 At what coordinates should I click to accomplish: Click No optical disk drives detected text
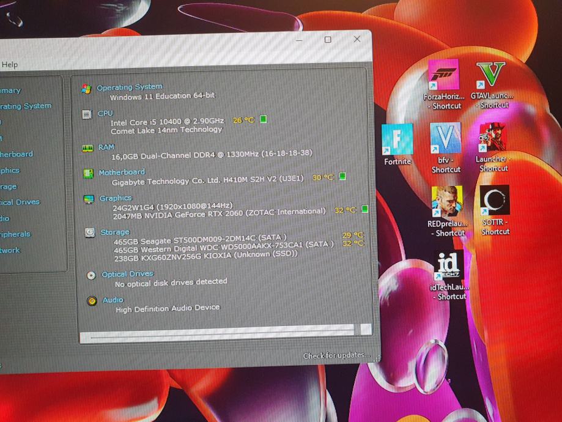pos(171,283)
